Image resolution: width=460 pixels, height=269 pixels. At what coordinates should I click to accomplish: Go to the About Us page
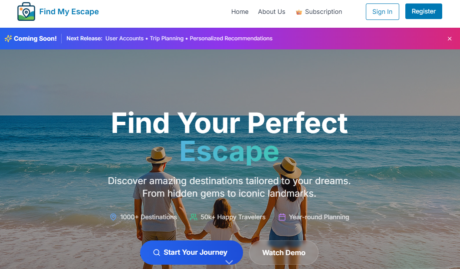(x=271, y=12)
